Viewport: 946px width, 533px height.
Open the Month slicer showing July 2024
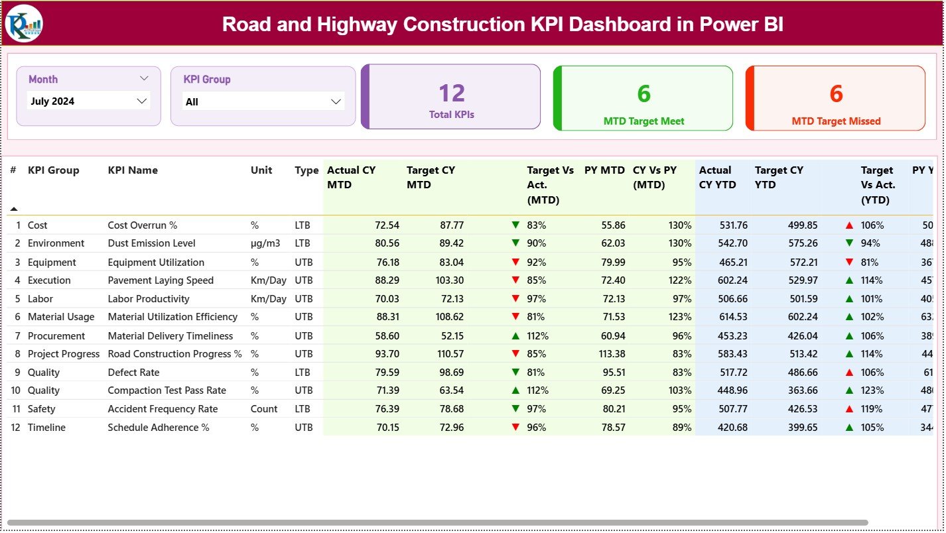click(x=88, y=101)
